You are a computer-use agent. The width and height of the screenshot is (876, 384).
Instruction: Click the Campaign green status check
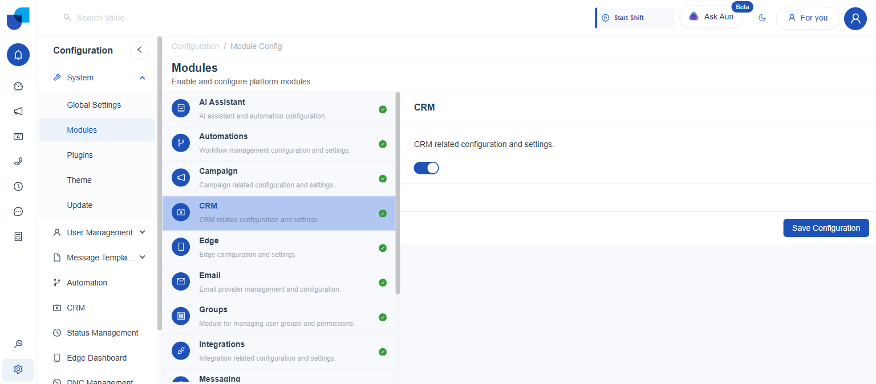383,178
